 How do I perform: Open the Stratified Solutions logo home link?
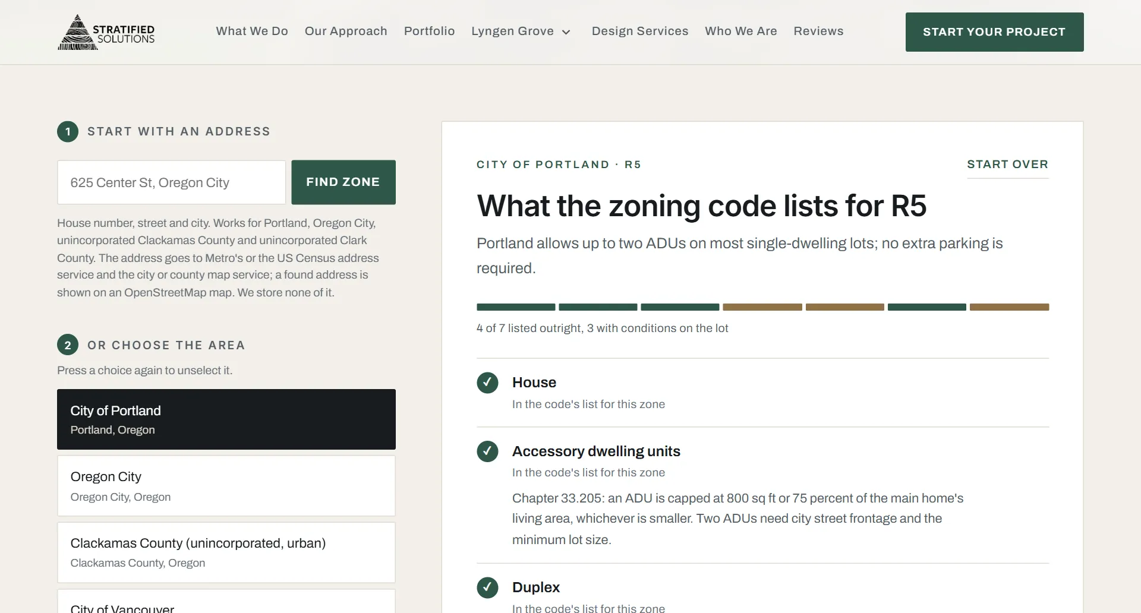[106, 31]
